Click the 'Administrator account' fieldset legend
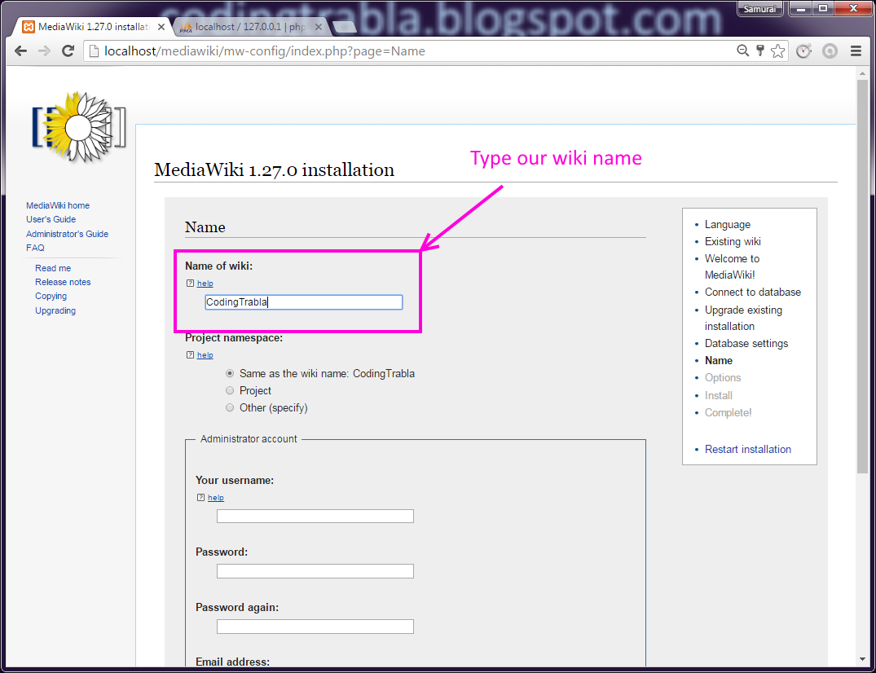The image size is (876, 673). click(x=249, y=439)
